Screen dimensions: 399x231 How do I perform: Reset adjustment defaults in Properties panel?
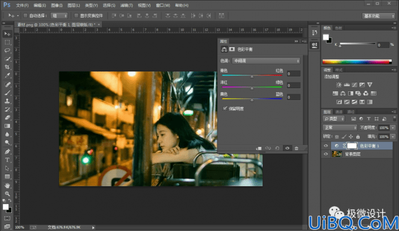coord(277,148)
